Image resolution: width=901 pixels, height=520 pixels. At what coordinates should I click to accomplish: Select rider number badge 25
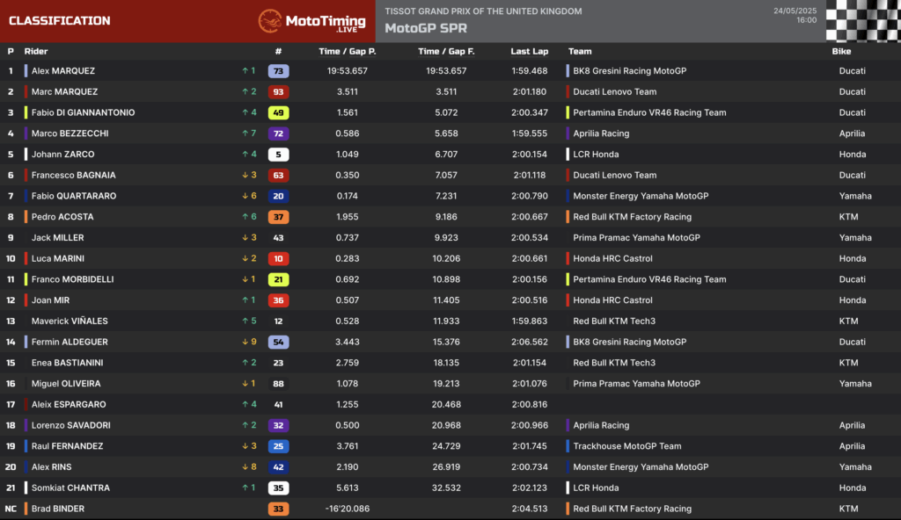point(278,446)
